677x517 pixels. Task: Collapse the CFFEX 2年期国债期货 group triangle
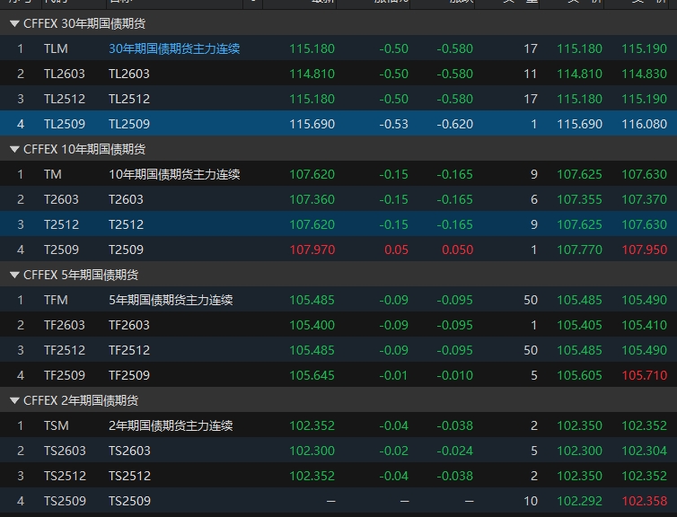click(x=14, y=400)
